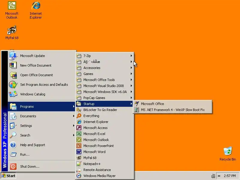Click the 2:57 PM taskbar clock

(x=229, y=176)
